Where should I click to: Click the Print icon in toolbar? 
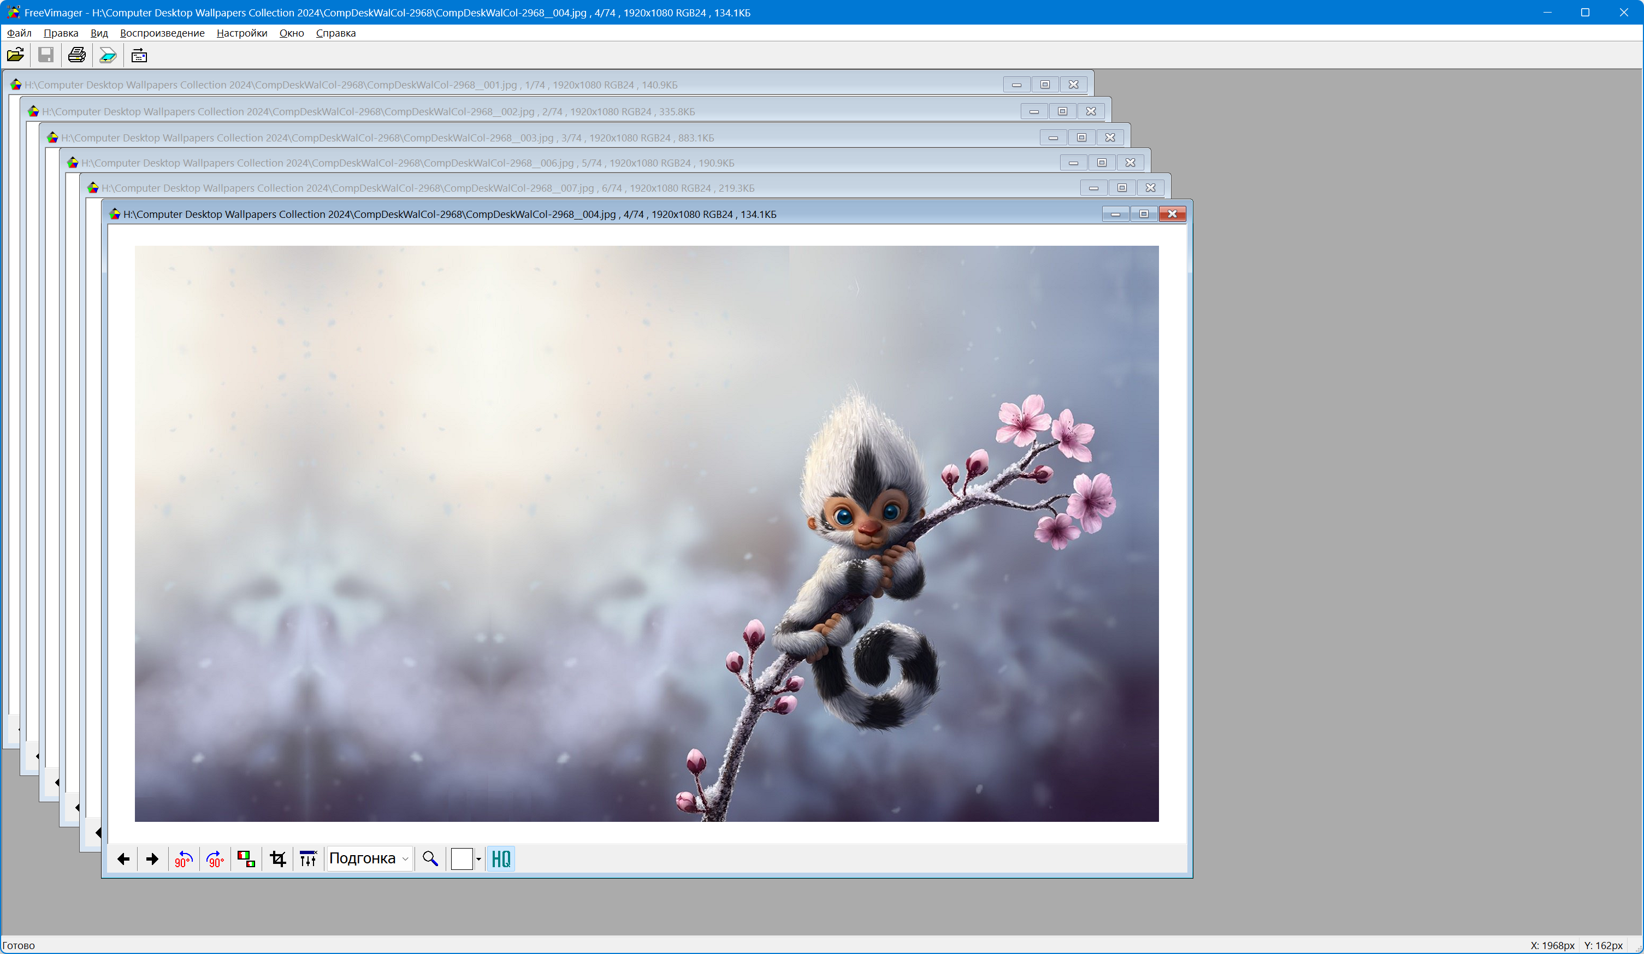[77, 56]
